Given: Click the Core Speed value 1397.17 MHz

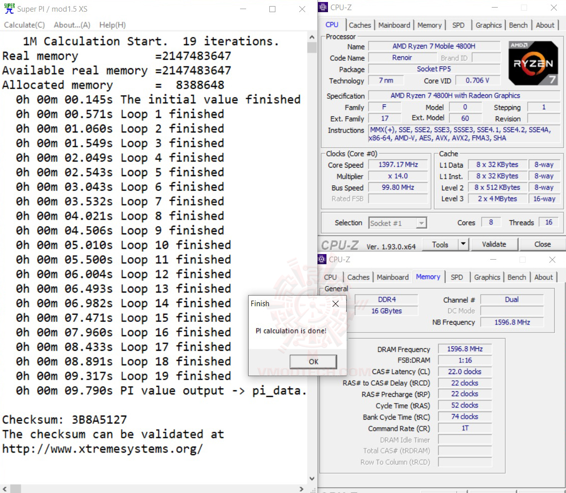Looking at the screenshot, I should pyautogui.click(x=398, y=165).
